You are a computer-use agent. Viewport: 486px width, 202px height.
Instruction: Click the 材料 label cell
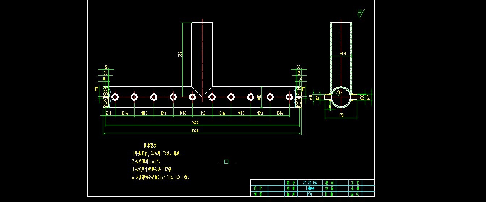(290, 194)
